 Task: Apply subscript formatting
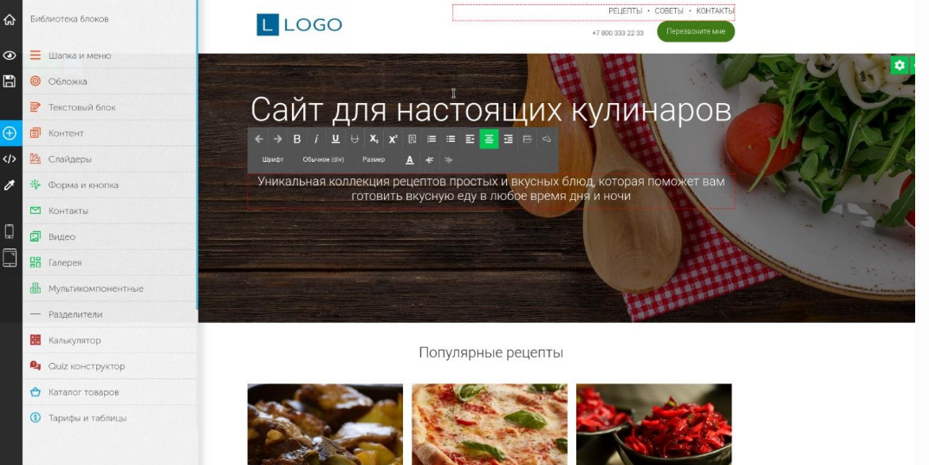374,139
